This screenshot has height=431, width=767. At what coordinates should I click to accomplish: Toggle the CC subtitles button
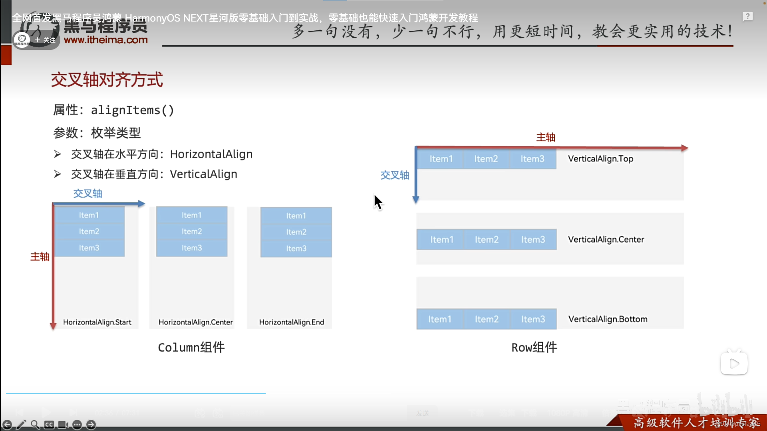[49, 425]
